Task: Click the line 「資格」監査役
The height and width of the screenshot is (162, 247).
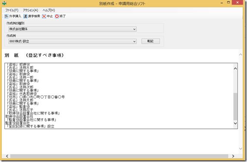Action: coord(18,106)
